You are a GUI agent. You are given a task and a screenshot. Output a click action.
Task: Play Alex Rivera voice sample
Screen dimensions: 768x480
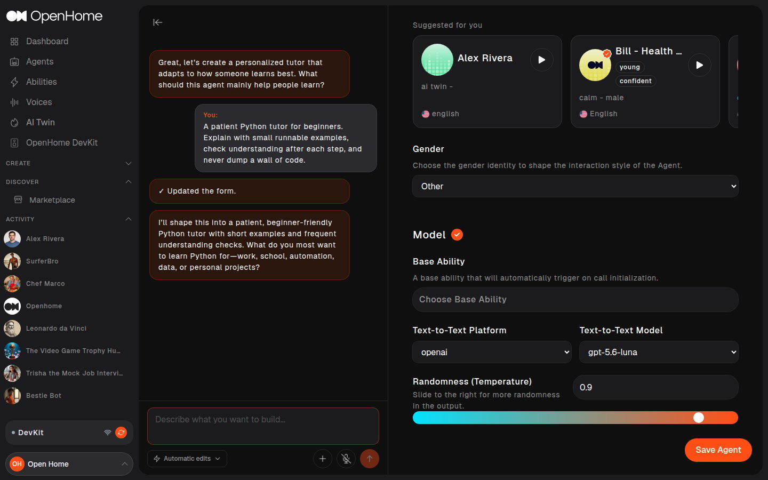coord(542,60)
